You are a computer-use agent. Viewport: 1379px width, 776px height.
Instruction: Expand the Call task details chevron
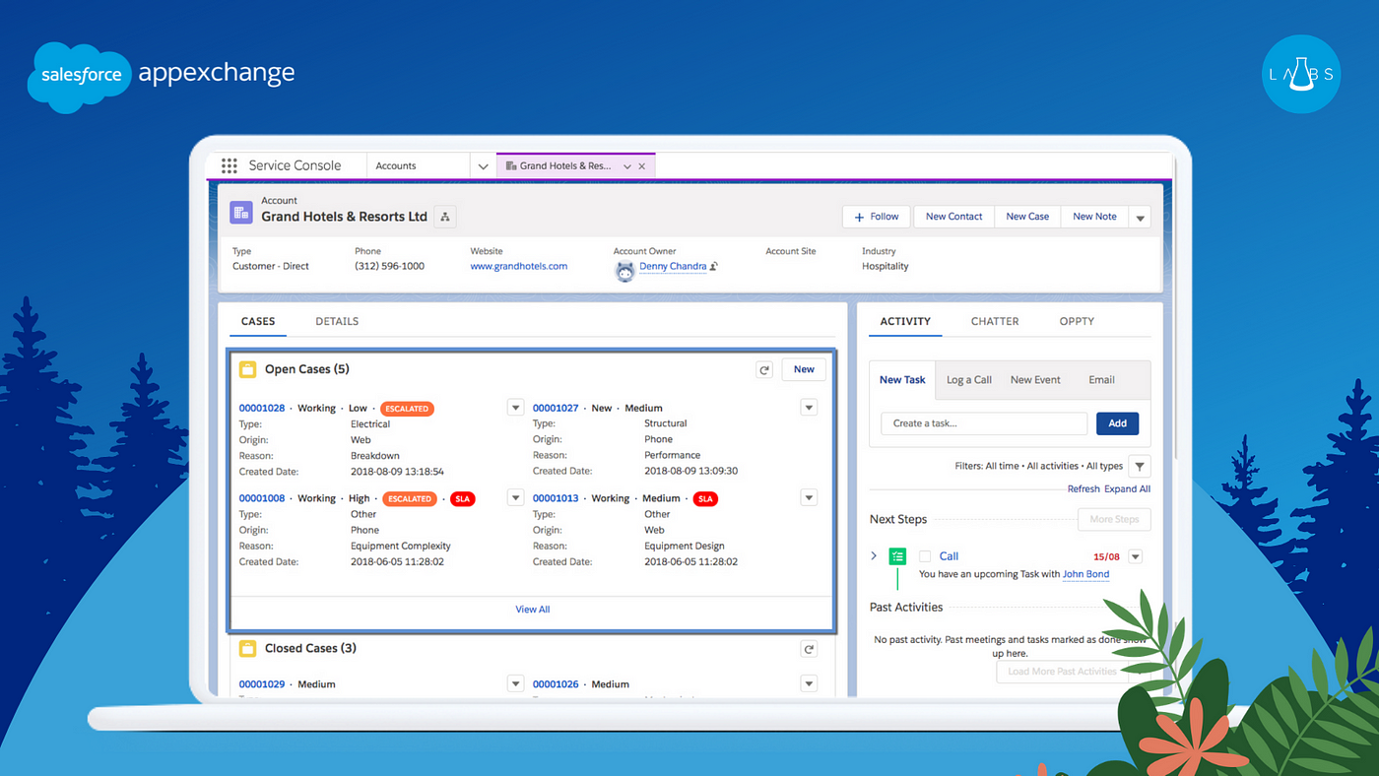point(874,556)
